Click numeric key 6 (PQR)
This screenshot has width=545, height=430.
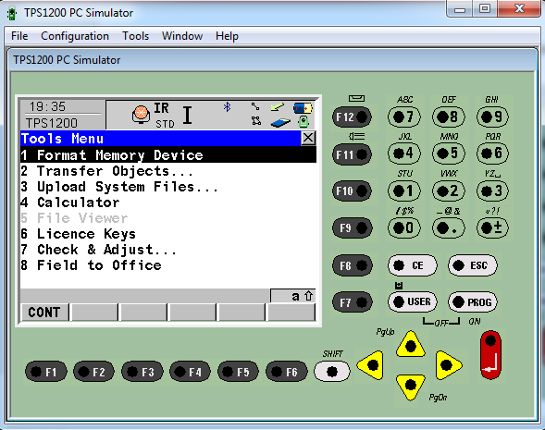point(492,154)
